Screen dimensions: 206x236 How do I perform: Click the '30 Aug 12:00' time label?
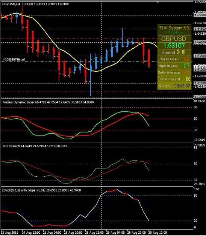158,233
